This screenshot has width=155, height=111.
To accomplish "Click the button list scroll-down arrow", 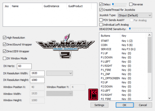I will (150, 99).
